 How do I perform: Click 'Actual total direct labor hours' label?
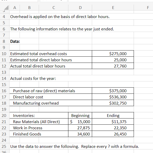click(x=38, y=66)
